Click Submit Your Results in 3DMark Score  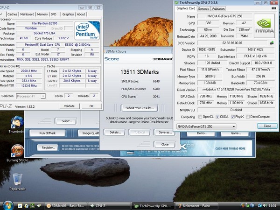[140, 108]
